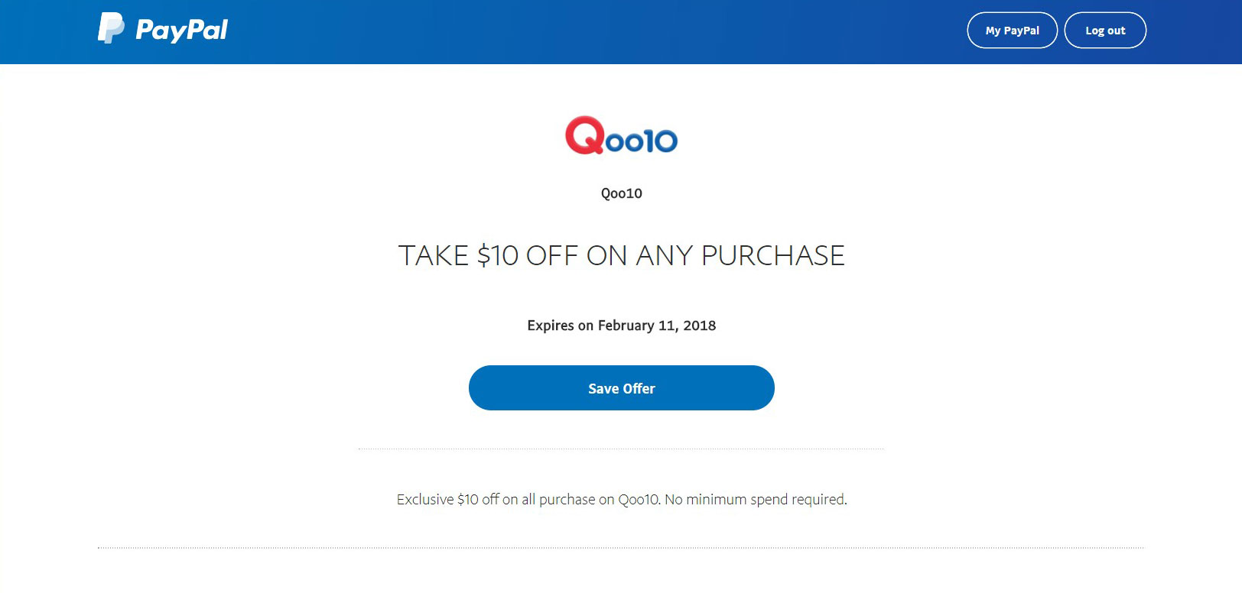
Task: Select the TAKE $10 OFF headline
Action: (x=621, y=256)
